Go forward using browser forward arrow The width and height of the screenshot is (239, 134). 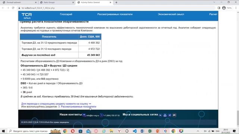pyautogui.click(x=8, y=8)
